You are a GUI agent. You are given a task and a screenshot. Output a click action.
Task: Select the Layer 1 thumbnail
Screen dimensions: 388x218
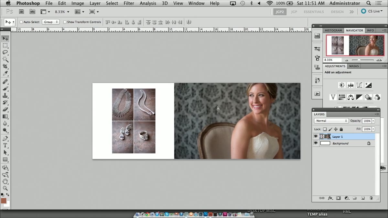[x=325, y=136]
